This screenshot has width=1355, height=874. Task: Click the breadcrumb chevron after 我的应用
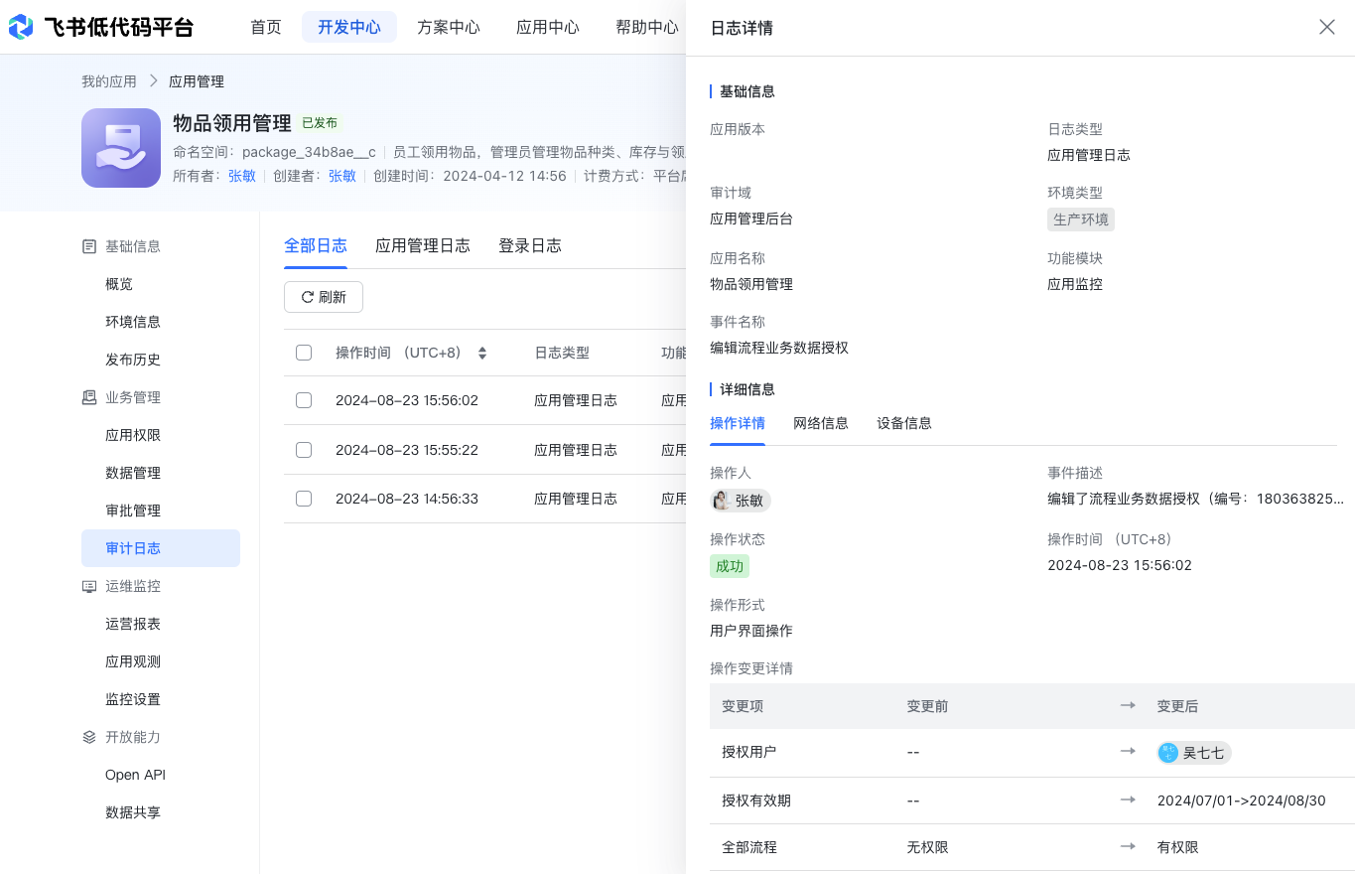(153, 80)
